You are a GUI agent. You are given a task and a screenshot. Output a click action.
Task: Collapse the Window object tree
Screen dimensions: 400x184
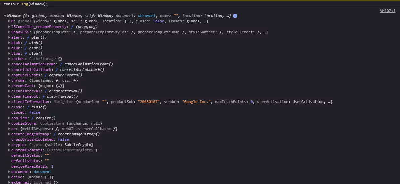tap(5, 16)
